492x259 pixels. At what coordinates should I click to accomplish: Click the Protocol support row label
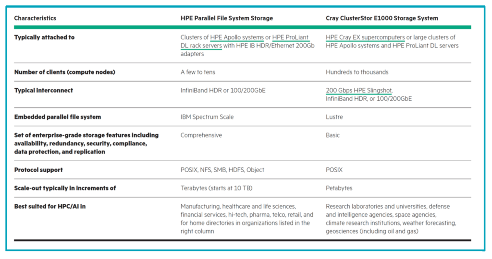[x=38, y=170]
